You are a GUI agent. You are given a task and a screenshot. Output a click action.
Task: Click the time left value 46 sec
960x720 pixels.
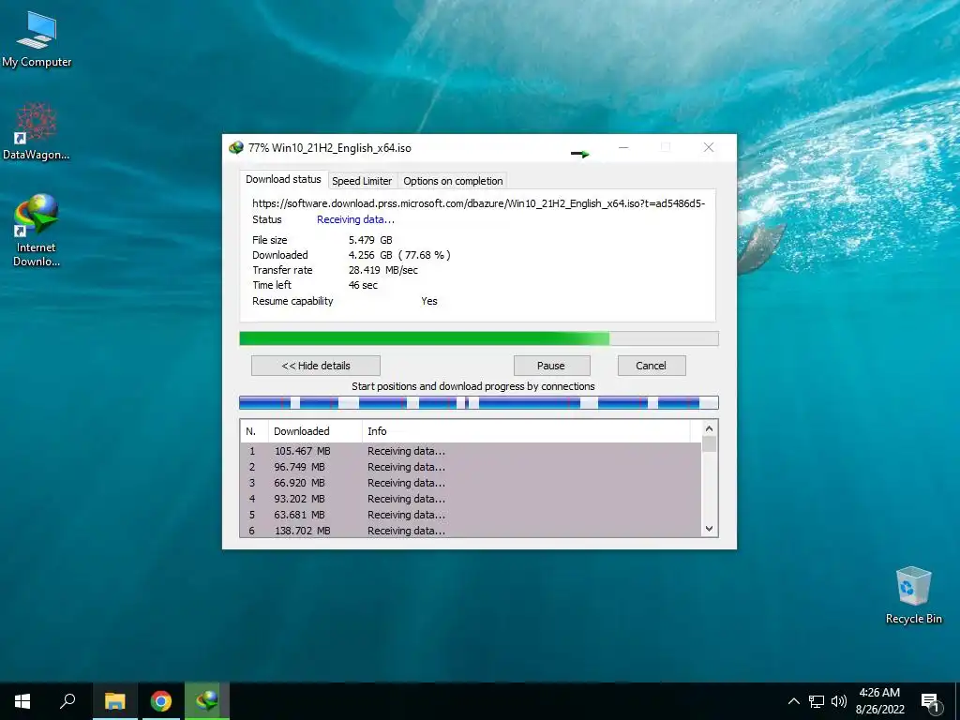pyautogui.click(x=363, y=285)
